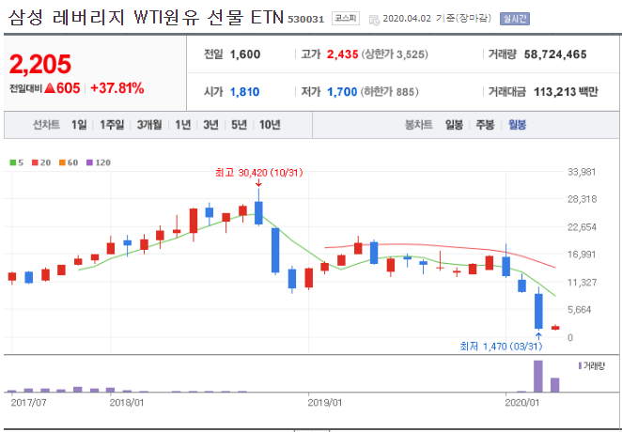
Task: Click the blue candle under the 최고 marker
Action: (x=258, y=213)
